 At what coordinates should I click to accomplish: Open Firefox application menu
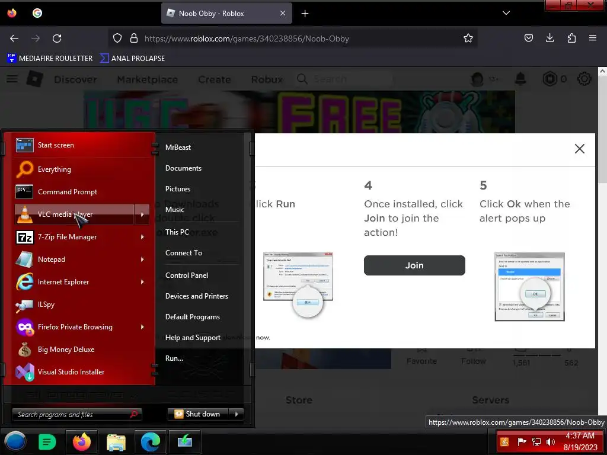593,38
